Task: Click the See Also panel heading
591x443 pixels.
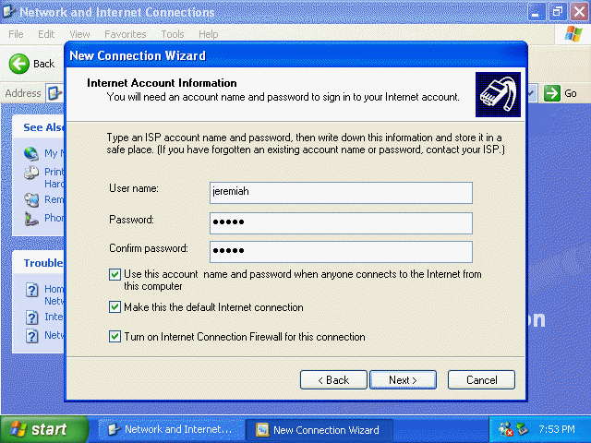Action: pyautogui.click(x=43, y=127)
